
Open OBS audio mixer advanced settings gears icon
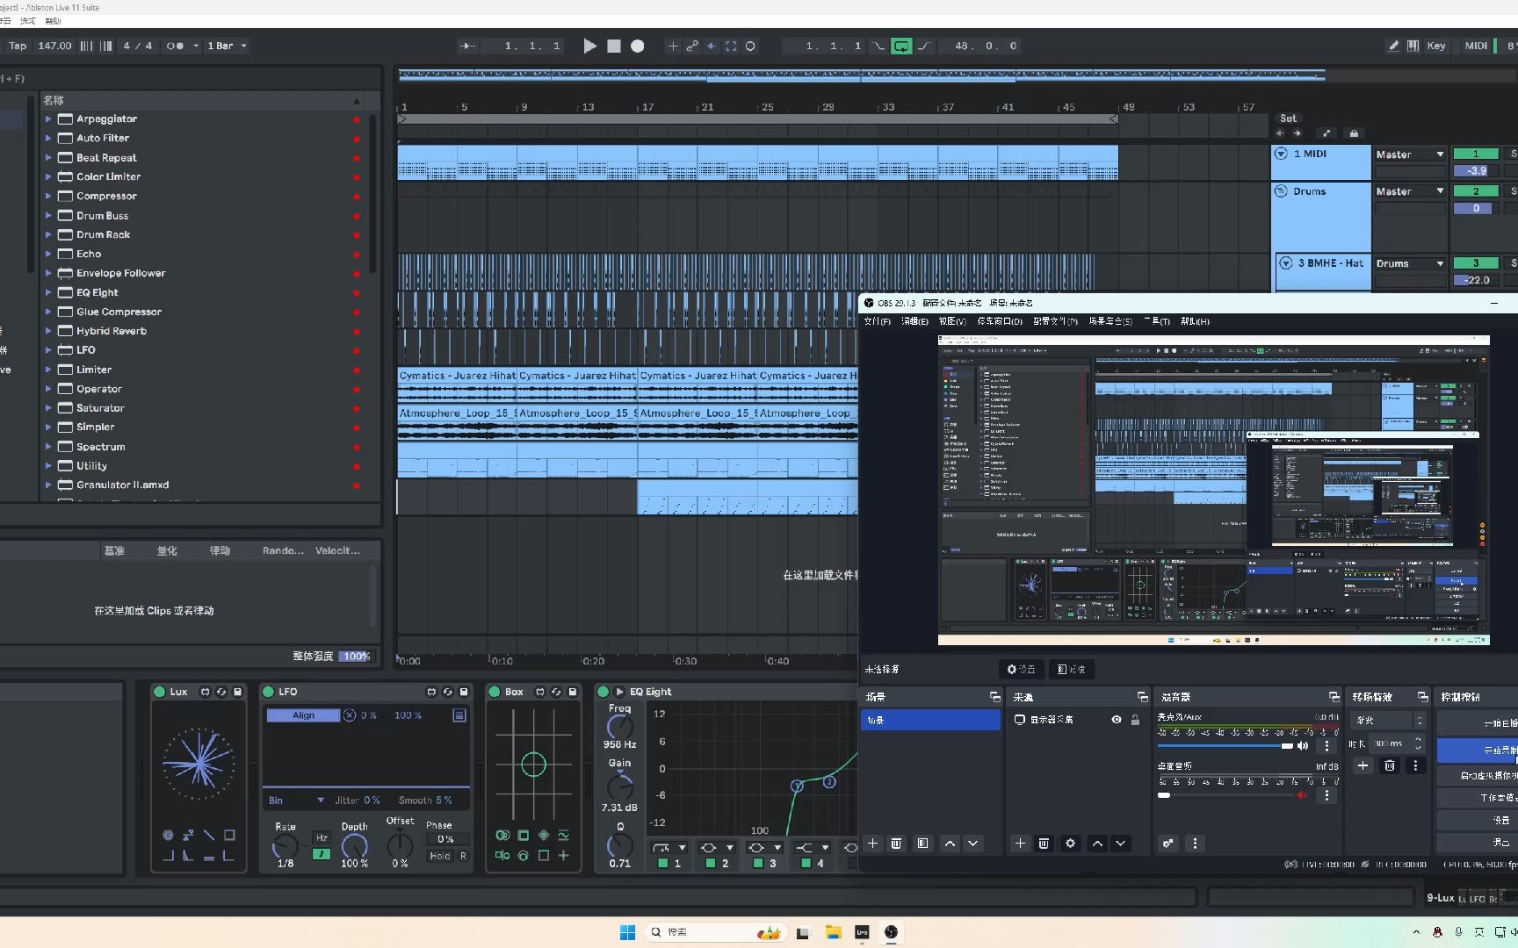point(1167,844)
